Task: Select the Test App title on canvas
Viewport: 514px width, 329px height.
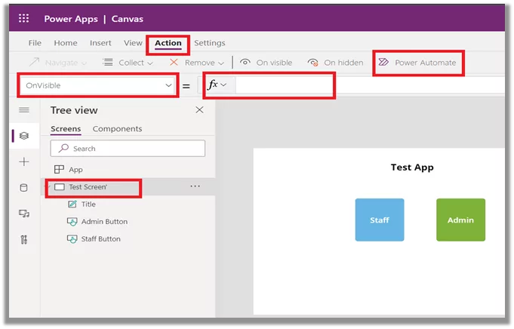Action: pos(412,168)
